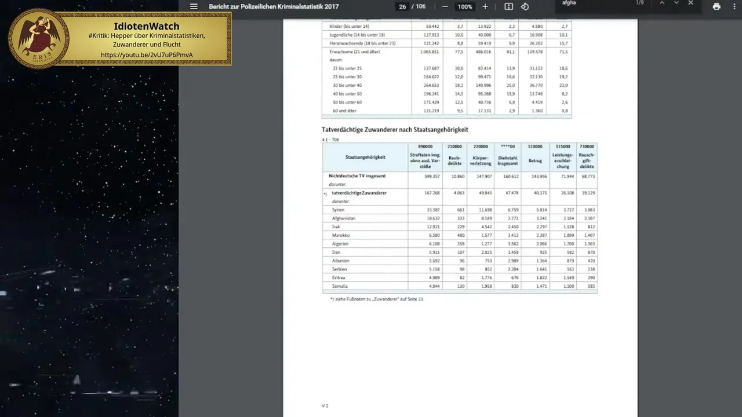Click 'Heranwachsende (18 bis unter 21)' row
The height and width of the screenshot is (417, 742).
(446, 43)
